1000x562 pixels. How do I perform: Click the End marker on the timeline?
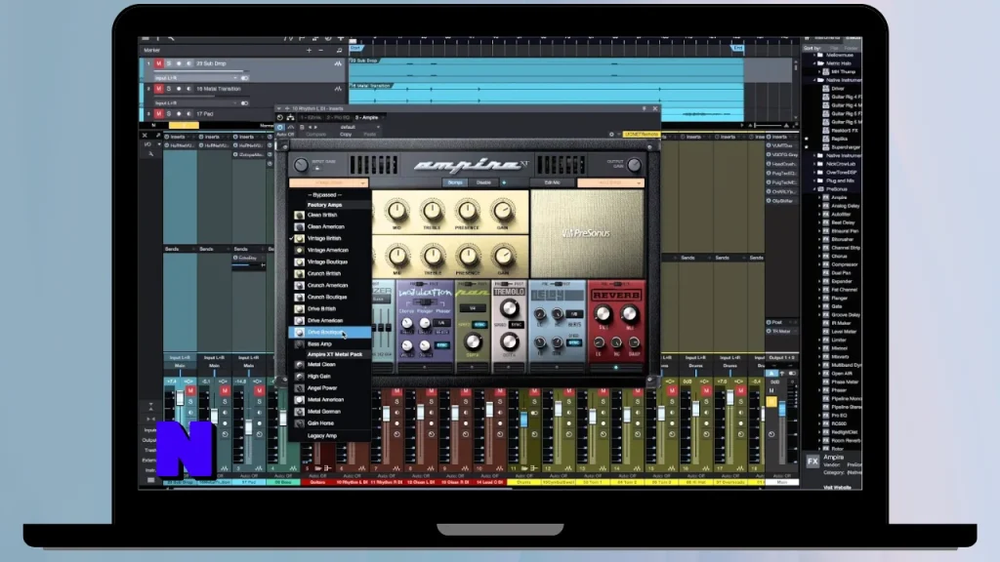point(738,49)
